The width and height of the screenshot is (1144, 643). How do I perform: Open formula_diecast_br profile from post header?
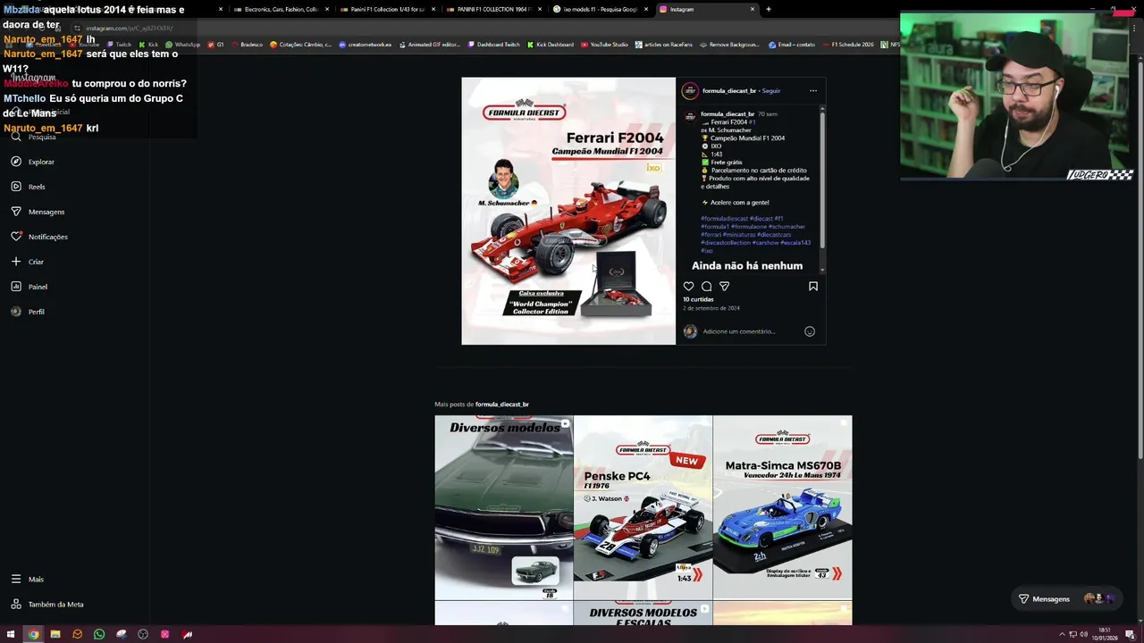click(x=729, y=90)
